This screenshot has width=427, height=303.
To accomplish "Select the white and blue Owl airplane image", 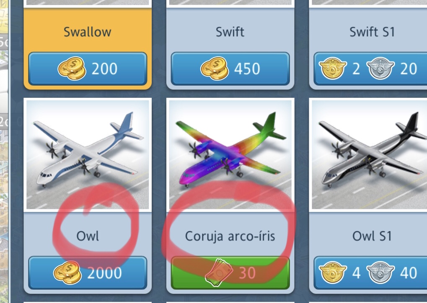I will (x=88, y=154).
